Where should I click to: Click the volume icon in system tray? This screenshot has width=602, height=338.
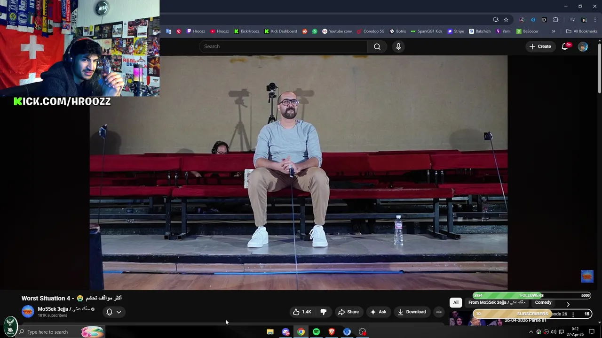[554, 332]
